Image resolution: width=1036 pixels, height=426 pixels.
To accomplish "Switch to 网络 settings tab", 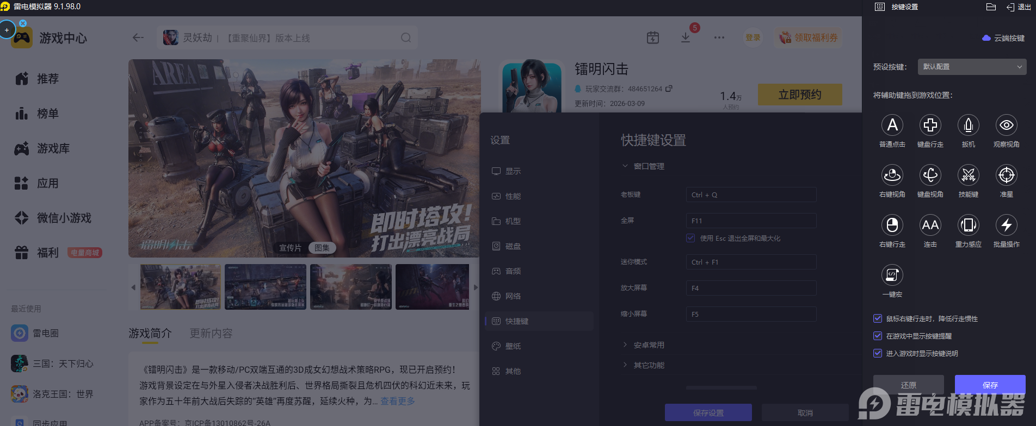I will coord(513,296).
